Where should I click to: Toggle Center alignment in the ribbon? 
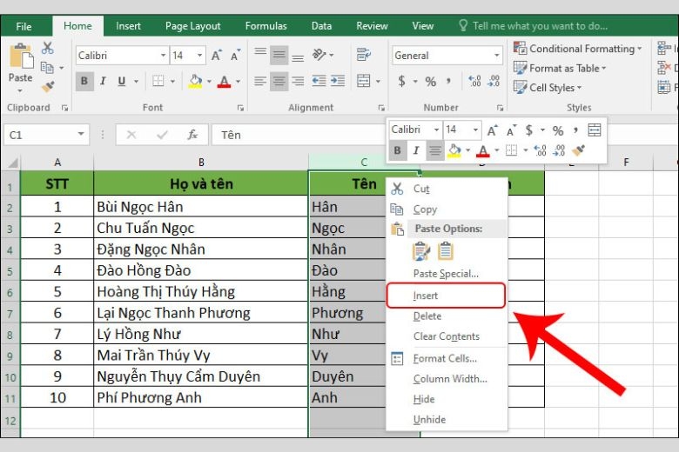pos(279,81)
